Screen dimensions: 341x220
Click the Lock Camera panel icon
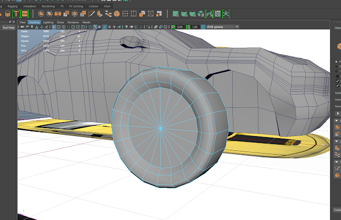(27, 27)
